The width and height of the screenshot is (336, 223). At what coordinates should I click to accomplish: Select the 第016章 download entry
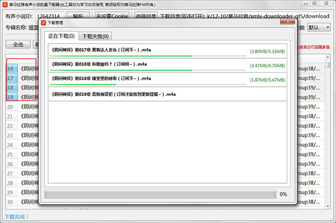[167, 66]
